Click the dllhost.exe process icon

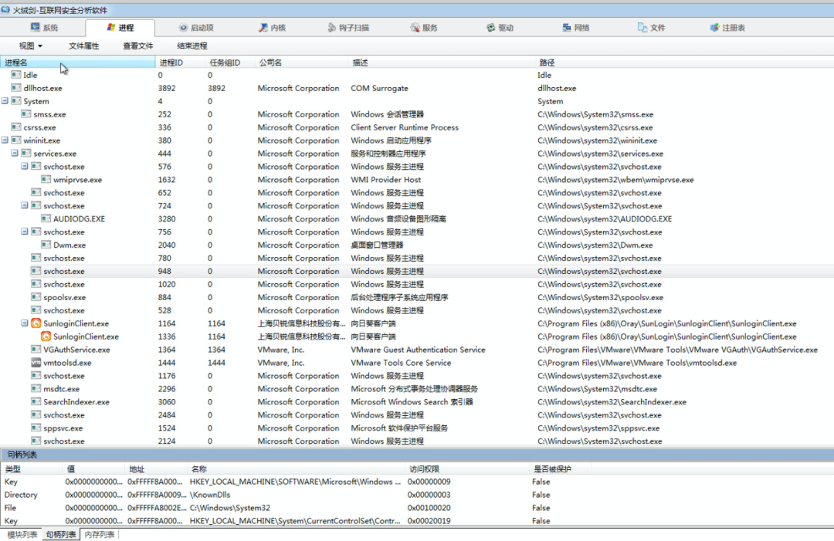pos(16,88)
